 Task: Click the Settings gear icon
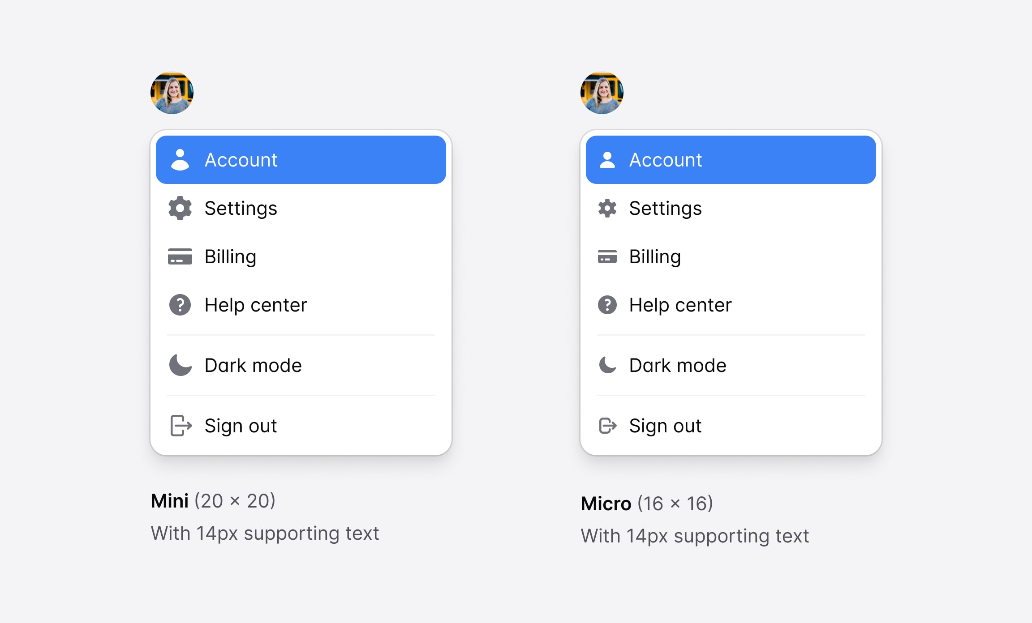[x=183, y=208]
